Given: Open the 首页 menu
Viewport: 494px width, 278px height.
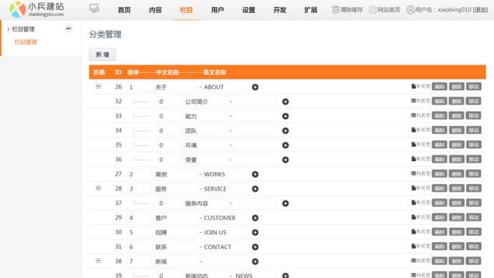Looking at the screenshot, I should (x=124, y=10).
